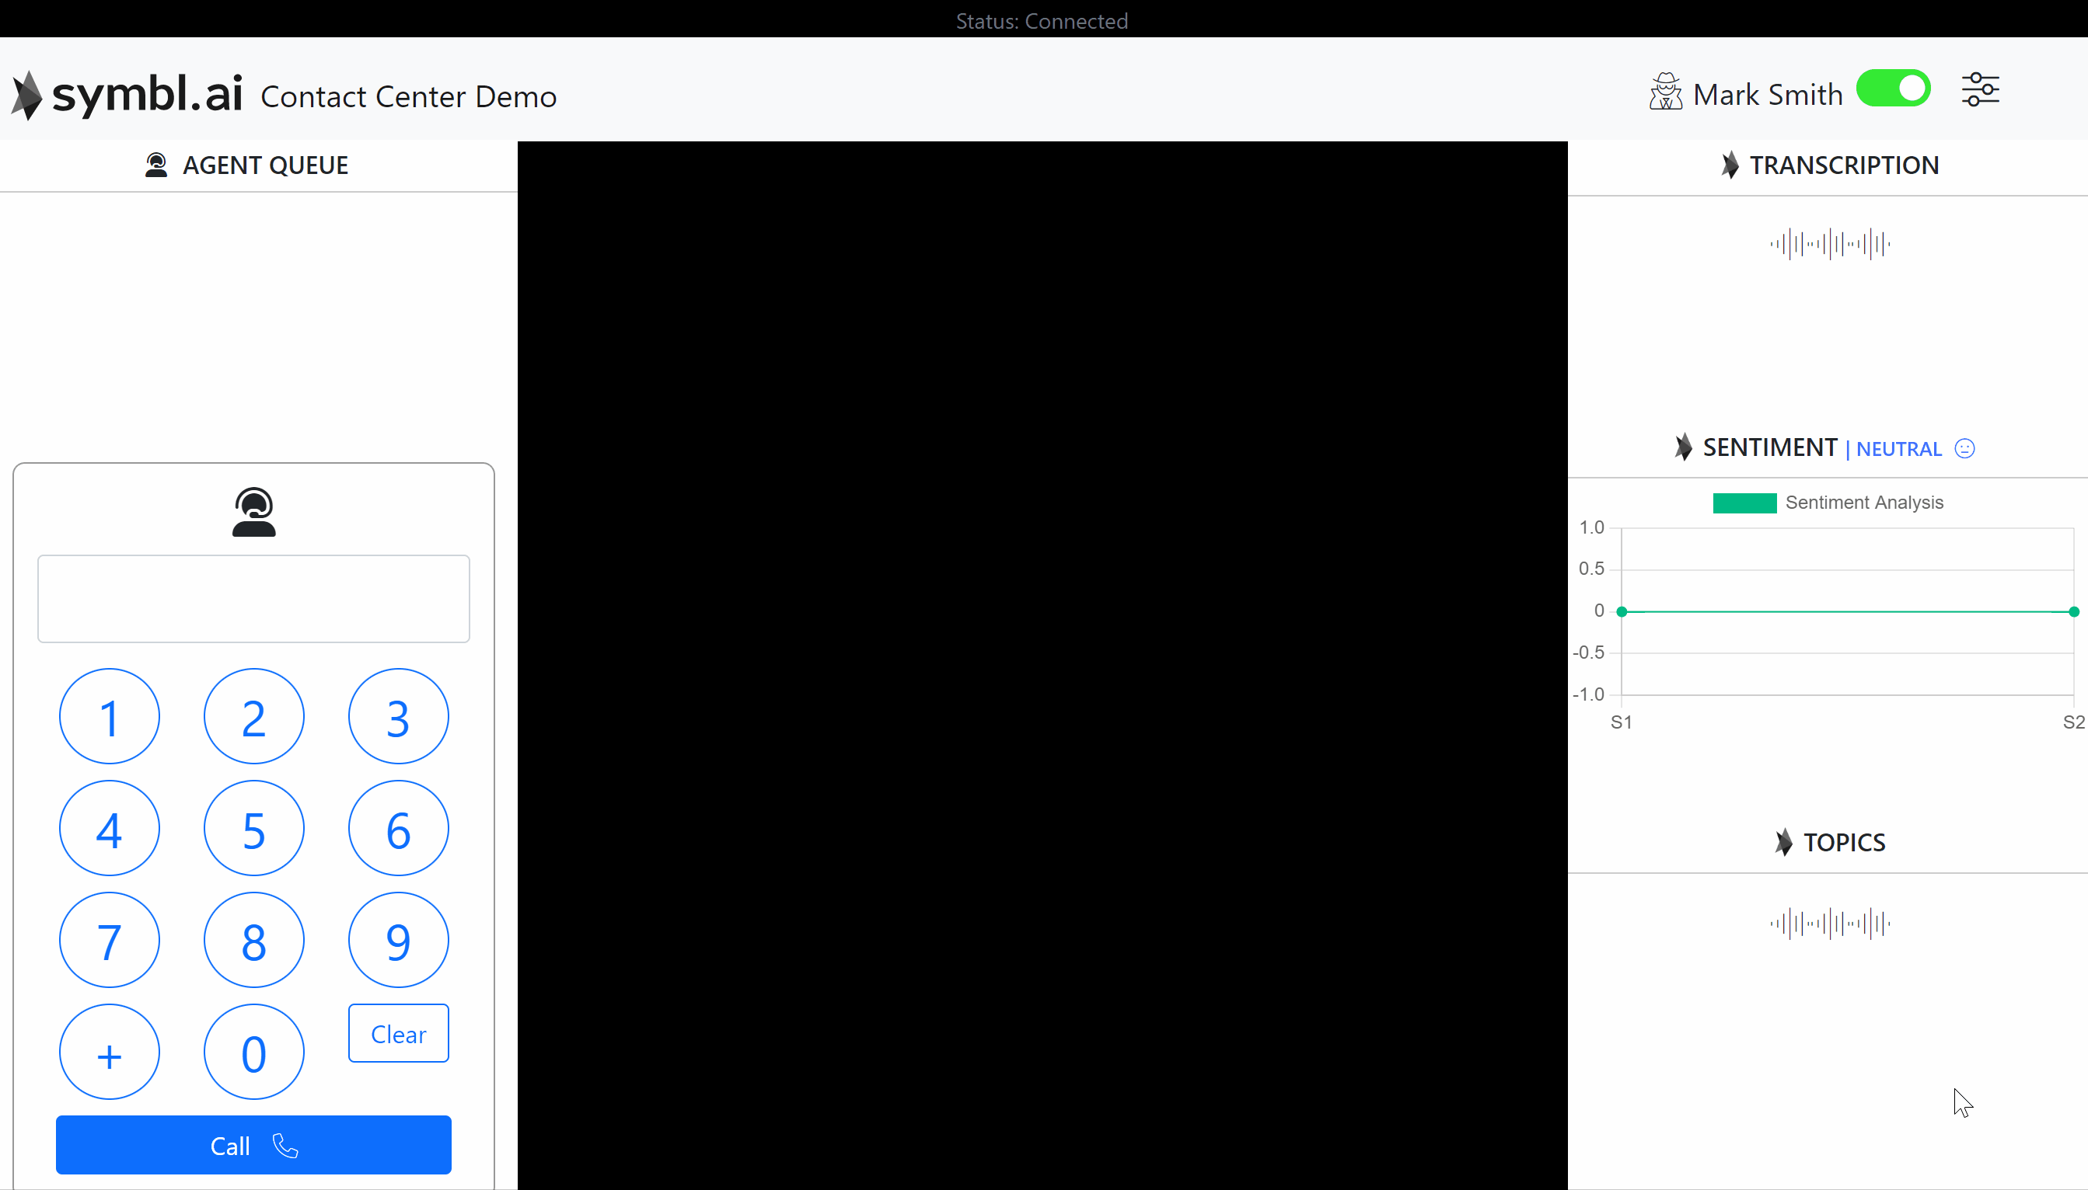Click the S2 sentiment data point
2088x1190 pixels.
coord(2073,611)
